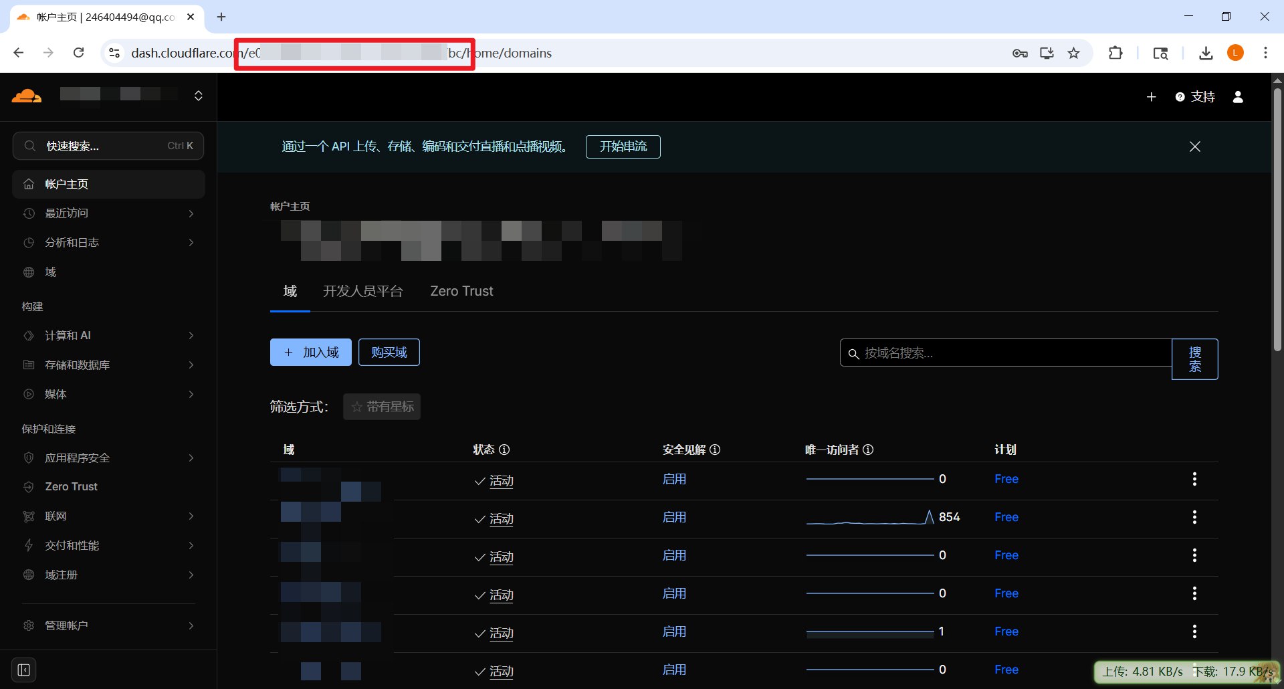This screenshot has width=1284, height=689.
Task: Click the install app icon in address bar
Action: coord(1047,54)
